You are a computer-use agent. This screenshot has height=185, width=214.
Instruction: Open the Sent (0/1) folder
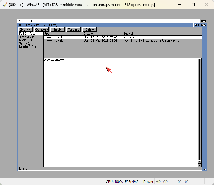pos(31,43)
